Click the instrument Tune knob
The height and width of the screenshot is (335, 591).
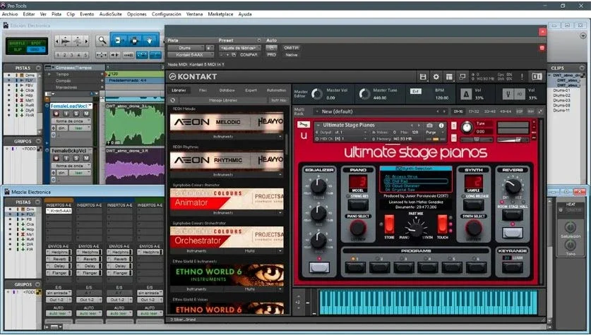click(x=467, y=127)
